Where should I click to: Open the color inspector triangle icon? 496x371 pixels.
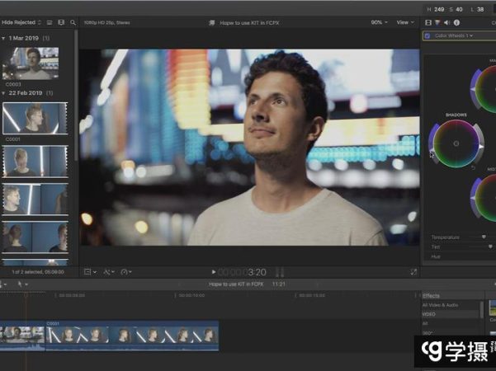coord(437,22)
